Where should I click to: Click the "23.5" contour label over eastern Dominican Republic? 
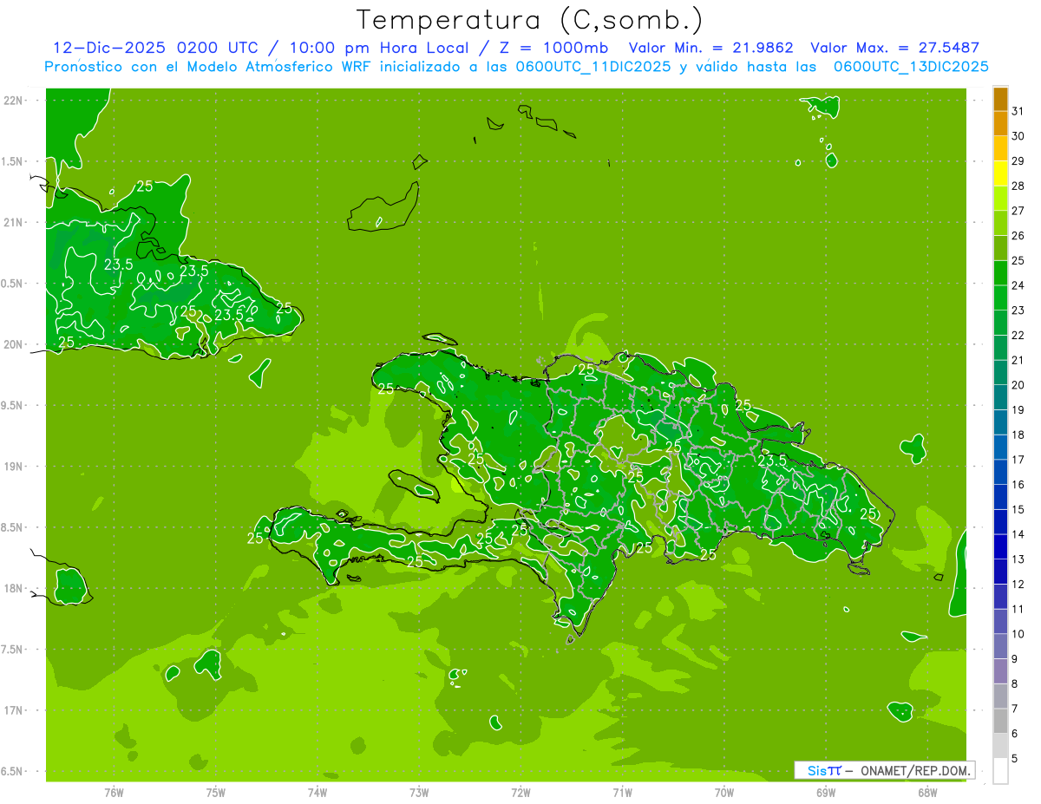pos(772,461)
